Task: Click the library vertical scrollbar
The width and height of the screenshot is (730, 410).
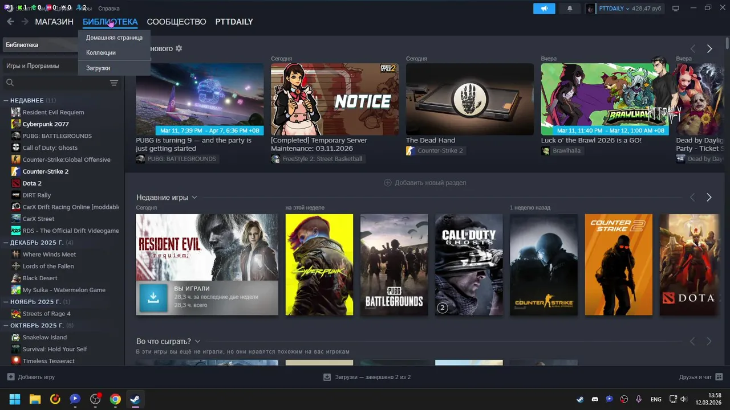Action: coord(727,44)
